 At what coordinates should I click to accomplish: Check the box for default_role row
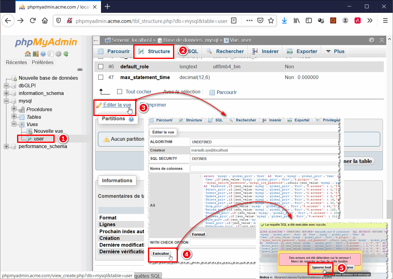pyautogui.click(x=101, y=67)
